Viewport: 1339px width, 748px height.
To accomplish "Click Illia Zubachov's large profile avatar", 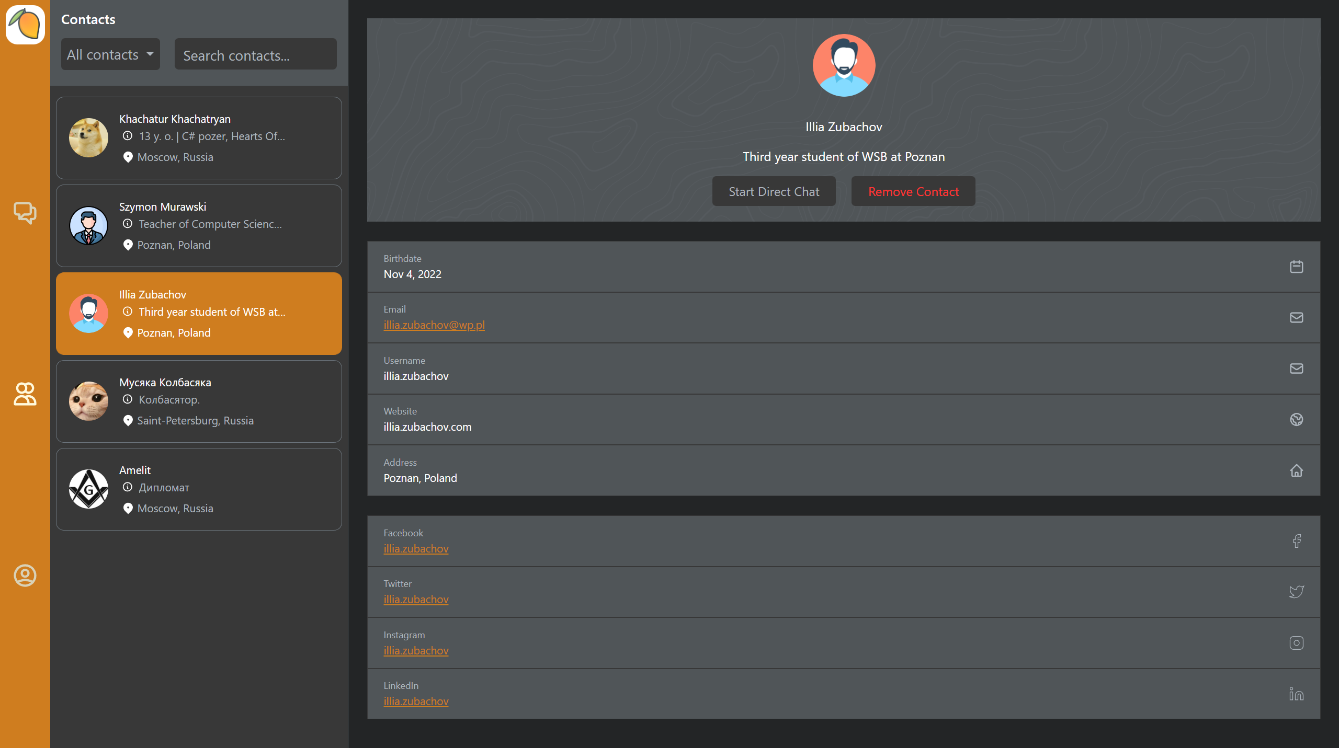I will click(843, 65).
